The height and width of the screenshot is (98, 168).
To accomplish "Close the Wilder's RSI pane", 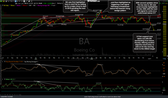I will click(x=2, y=79).
